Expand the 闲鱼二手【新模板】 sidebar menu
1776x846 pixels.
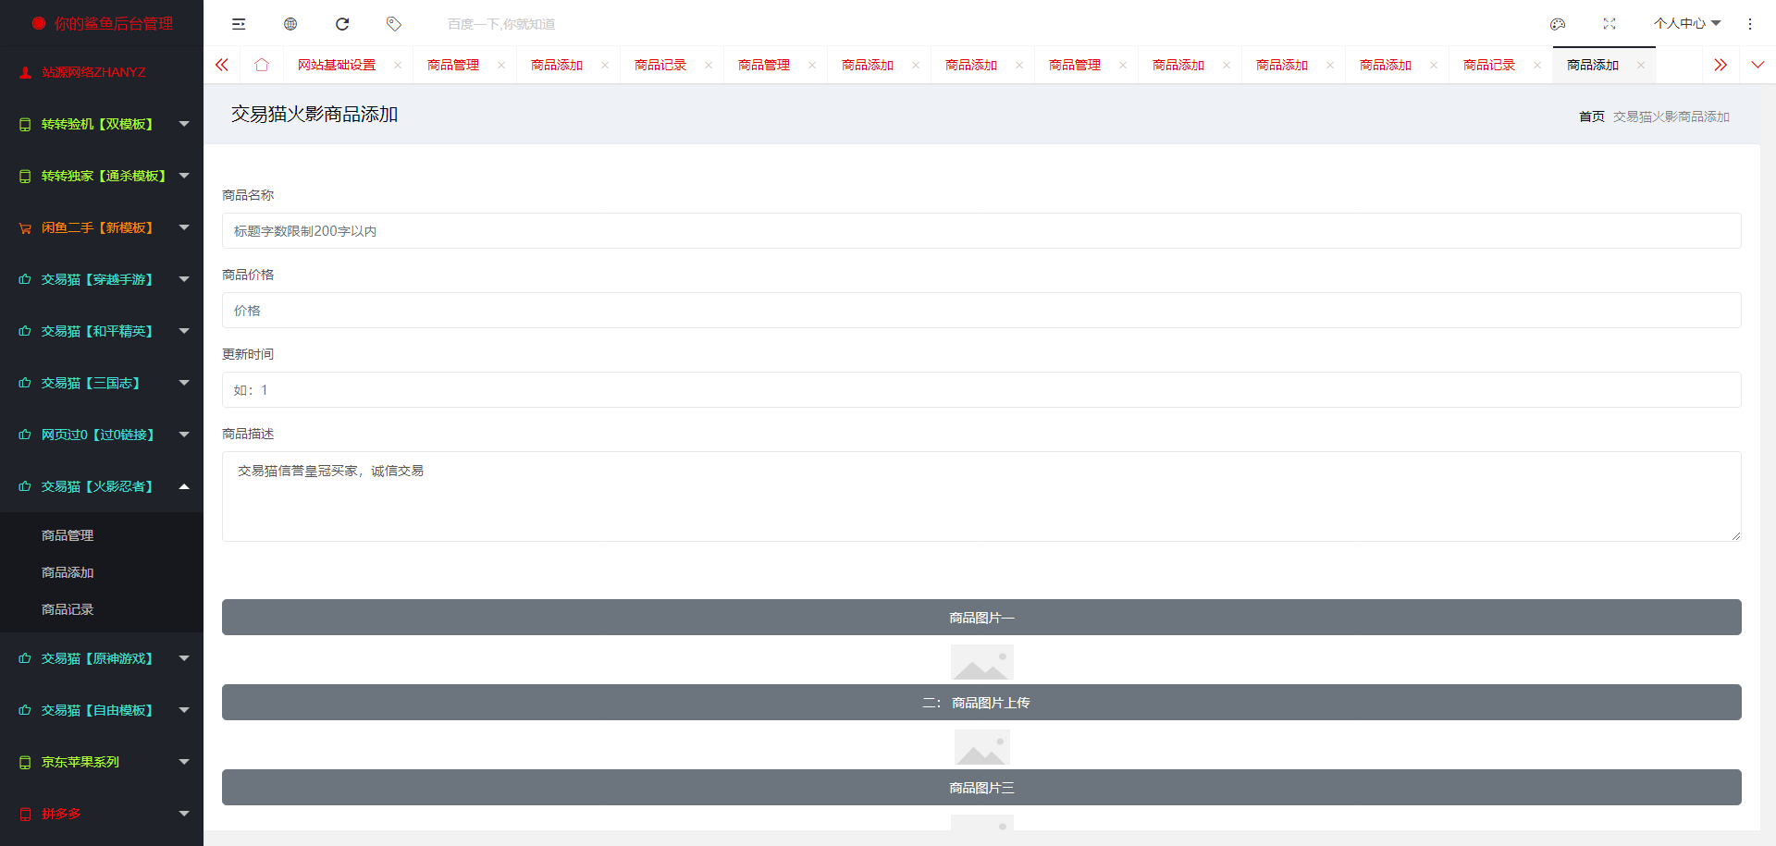click(102, 227)
